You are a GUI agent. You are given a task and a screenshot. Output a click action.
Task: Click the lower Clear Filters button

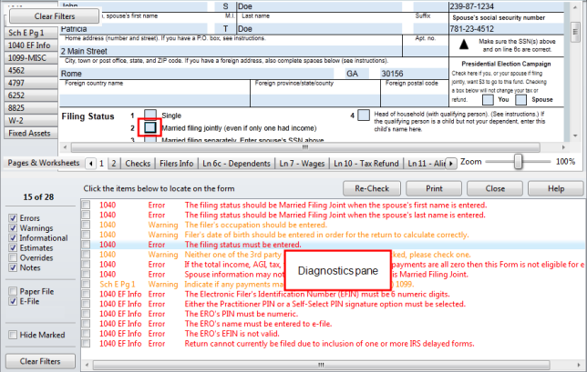(40, 361)
